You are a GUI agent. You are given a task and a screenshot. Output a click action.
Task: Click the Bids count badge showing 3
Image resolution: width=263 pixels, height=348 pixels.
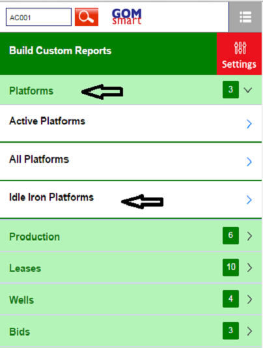click(x=230, y=330)
